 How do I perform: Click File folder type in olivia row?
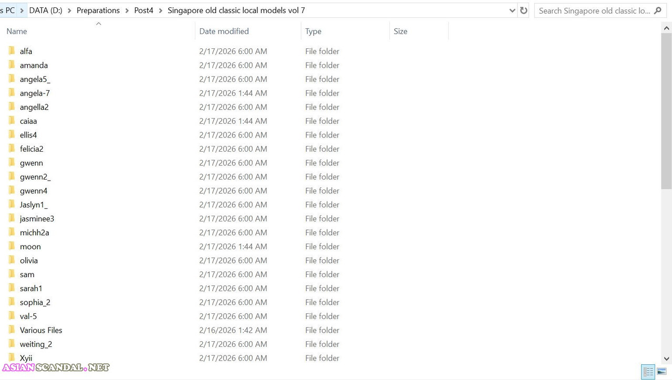coord(322,260)
